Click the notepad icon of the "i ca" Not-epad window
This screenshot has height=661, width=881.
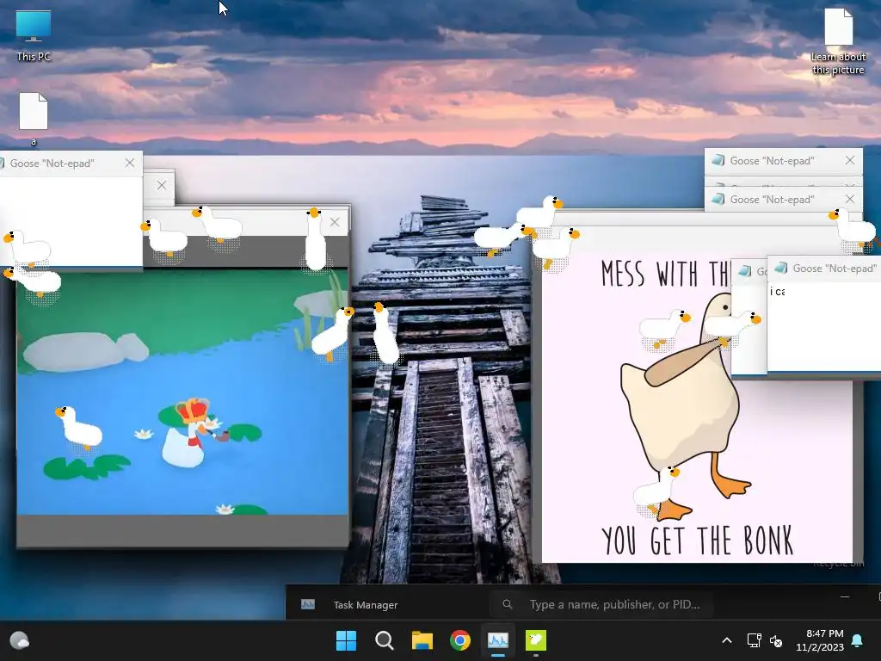(780, 269)
